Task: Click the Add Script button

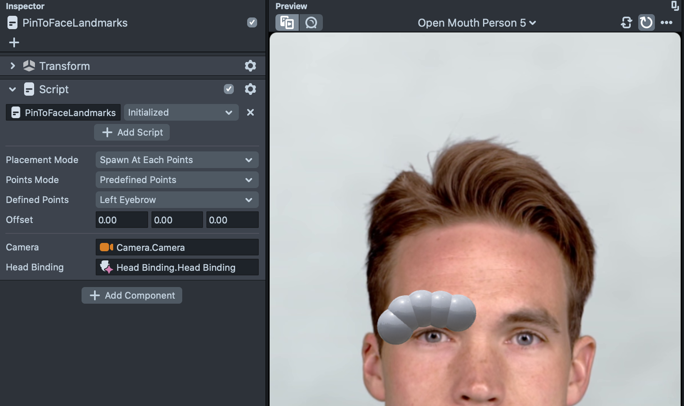Action: coord(132,132)
